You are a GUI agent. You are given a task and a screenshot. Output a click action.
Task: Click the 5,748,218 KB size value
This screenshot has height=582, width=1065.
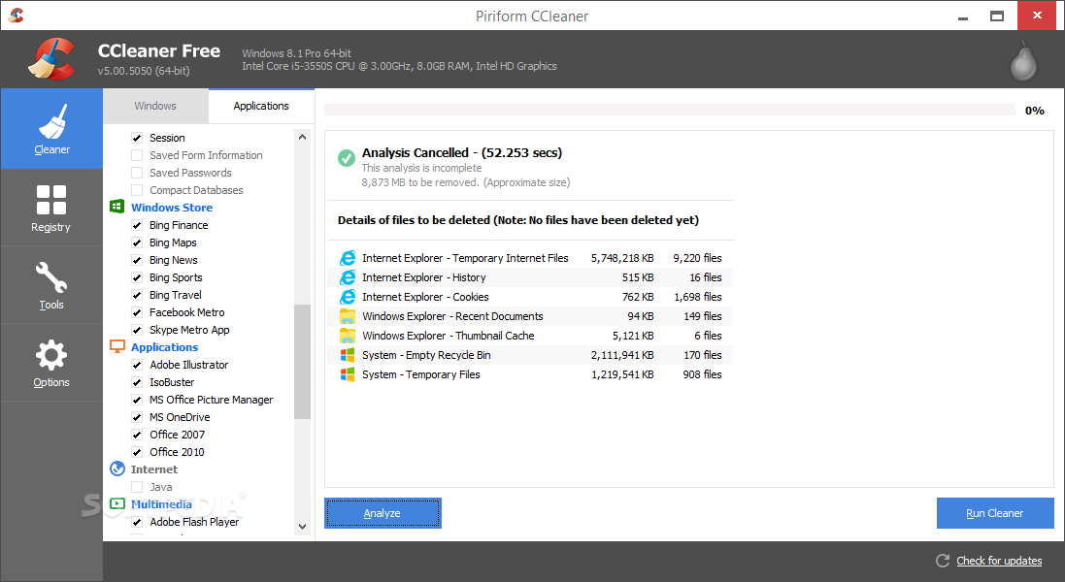coord(622,258)
